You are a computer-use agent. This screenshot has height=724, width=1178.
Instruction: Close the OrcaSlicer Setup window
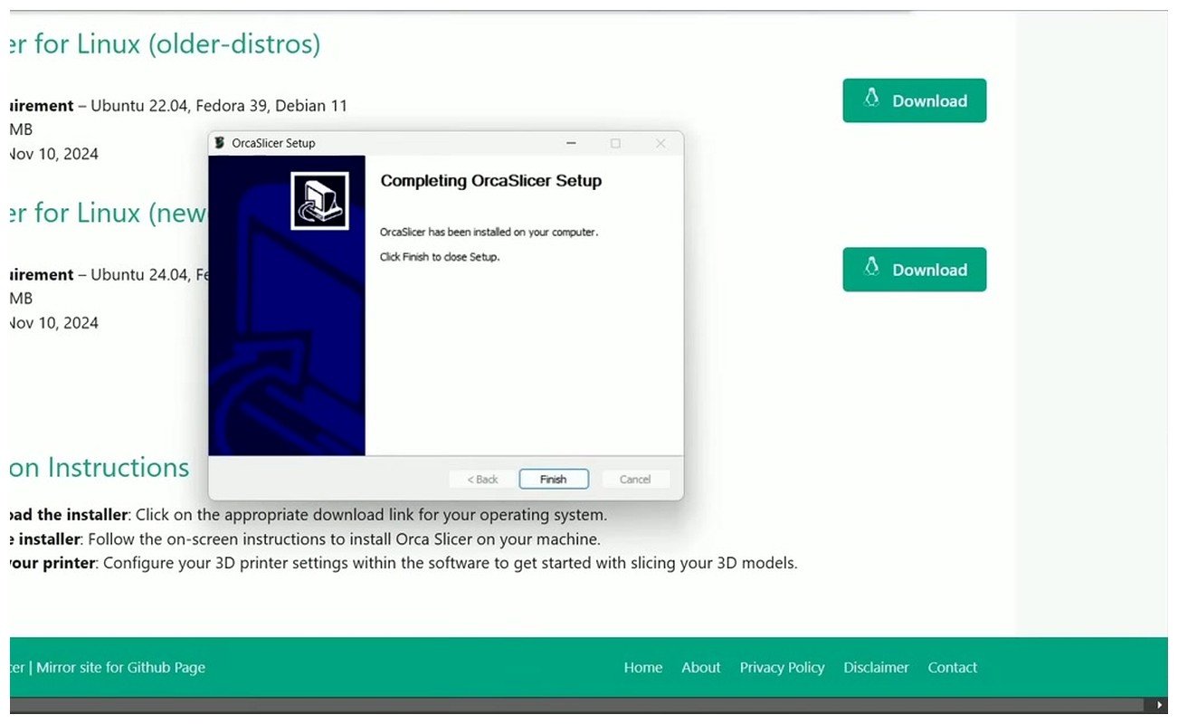[660, 143]
